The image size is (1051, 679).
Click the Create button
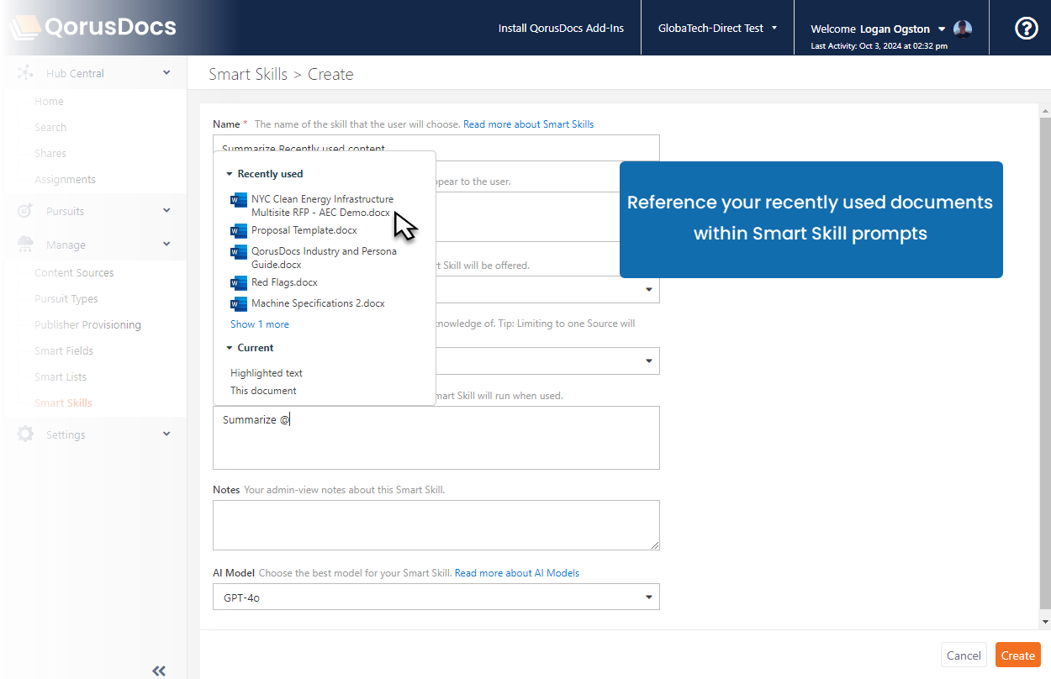[1018, 655]
